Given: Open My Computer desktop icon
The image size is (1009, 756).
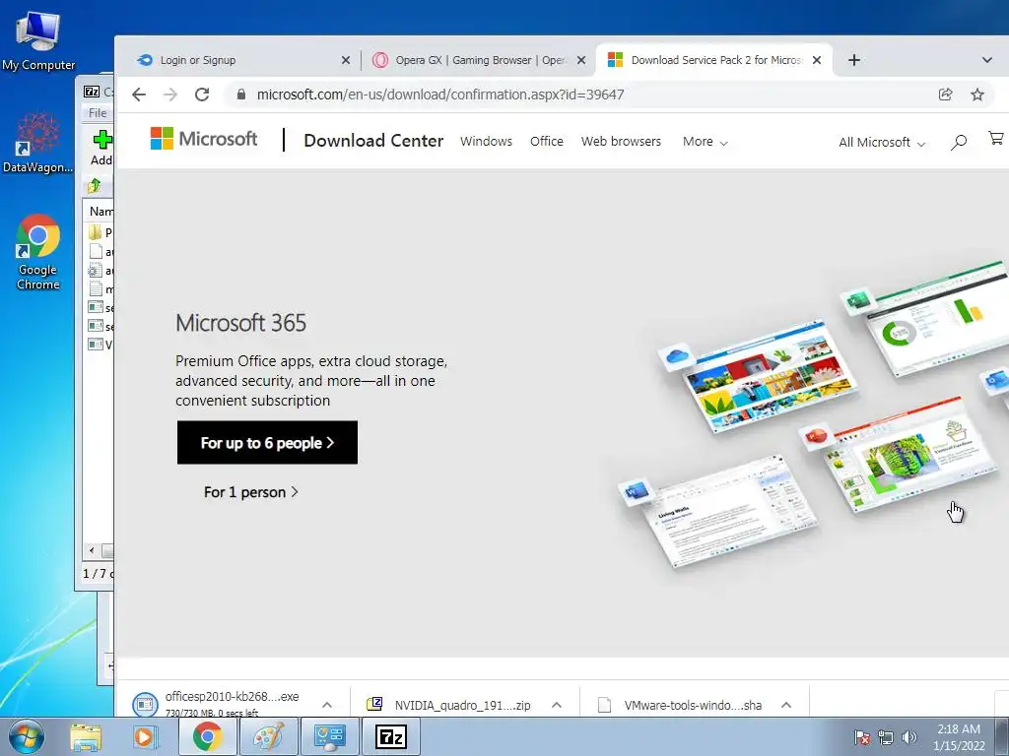Looking at the screenshot, I should 38,41.
